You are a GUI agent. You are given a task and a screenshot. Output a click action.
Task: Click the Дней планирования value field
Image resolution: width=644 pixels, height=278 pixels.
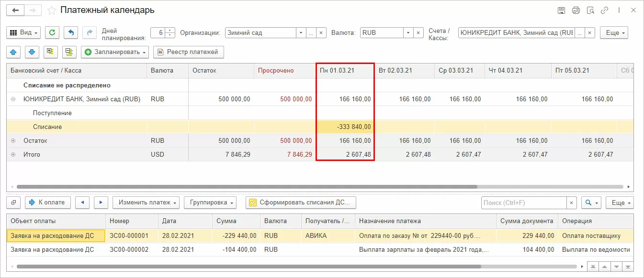(158, 32)
